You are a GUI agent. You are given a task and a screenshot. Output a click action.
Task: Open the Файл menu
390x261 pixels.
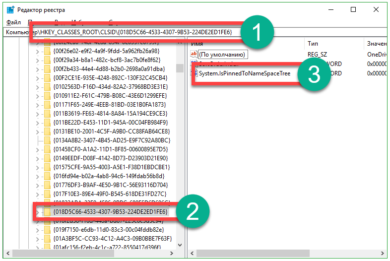(13, 22)
